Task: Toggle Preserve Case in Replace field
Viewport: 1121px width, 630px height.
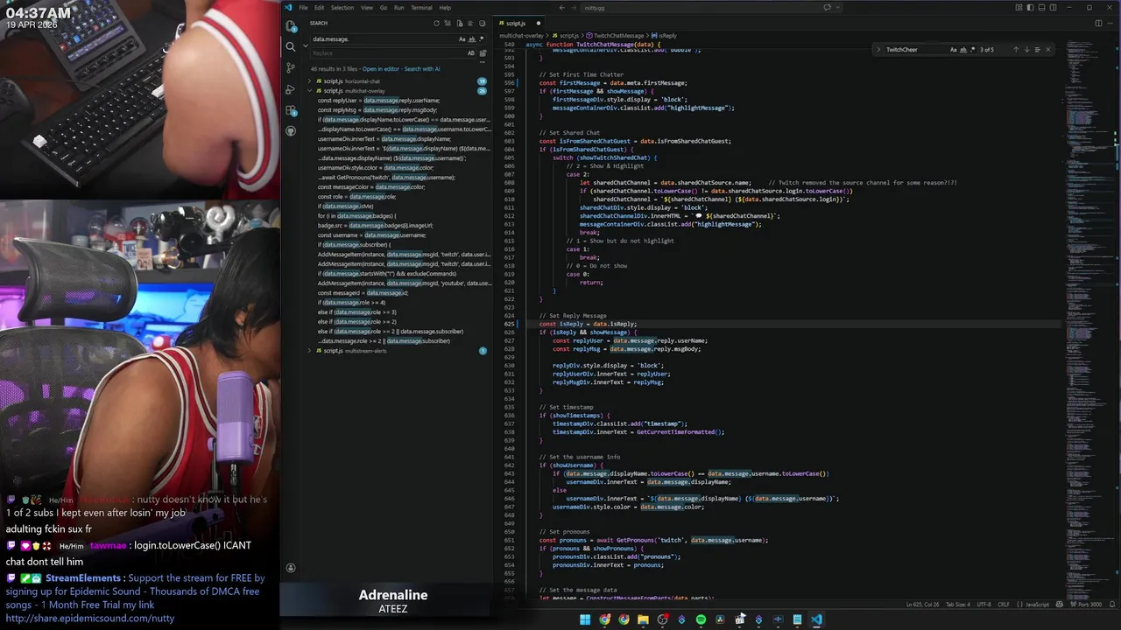Action: (x=470, y=53)
